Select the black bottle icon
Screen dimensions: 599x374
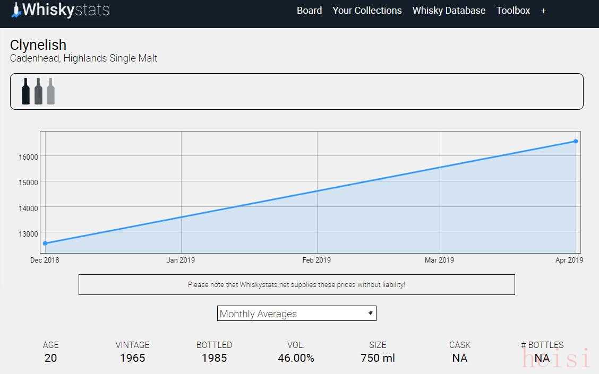pyautogui.click(x=25, y=91)
